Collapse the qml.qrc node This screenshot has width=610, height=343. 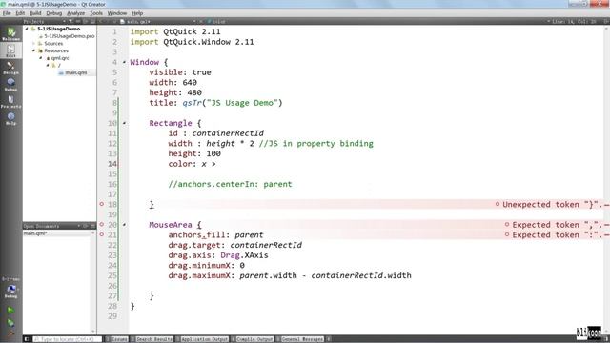[x=41, y=58]
